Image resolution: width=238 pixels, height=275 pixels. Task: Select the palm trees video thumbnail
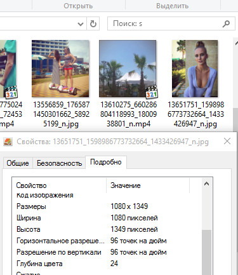coord(128,69)
